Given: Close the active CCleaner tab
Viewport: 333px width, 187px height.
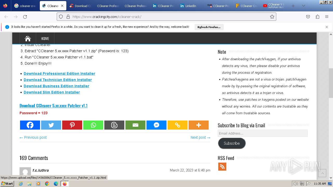Looking at the screenshot, I should coord(62,6).
